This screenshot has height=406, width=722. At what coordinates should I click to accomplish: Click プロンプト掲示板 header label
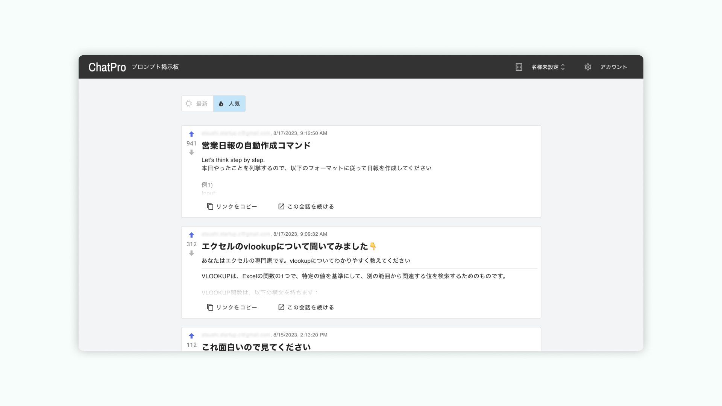click(x=155, y=67)
